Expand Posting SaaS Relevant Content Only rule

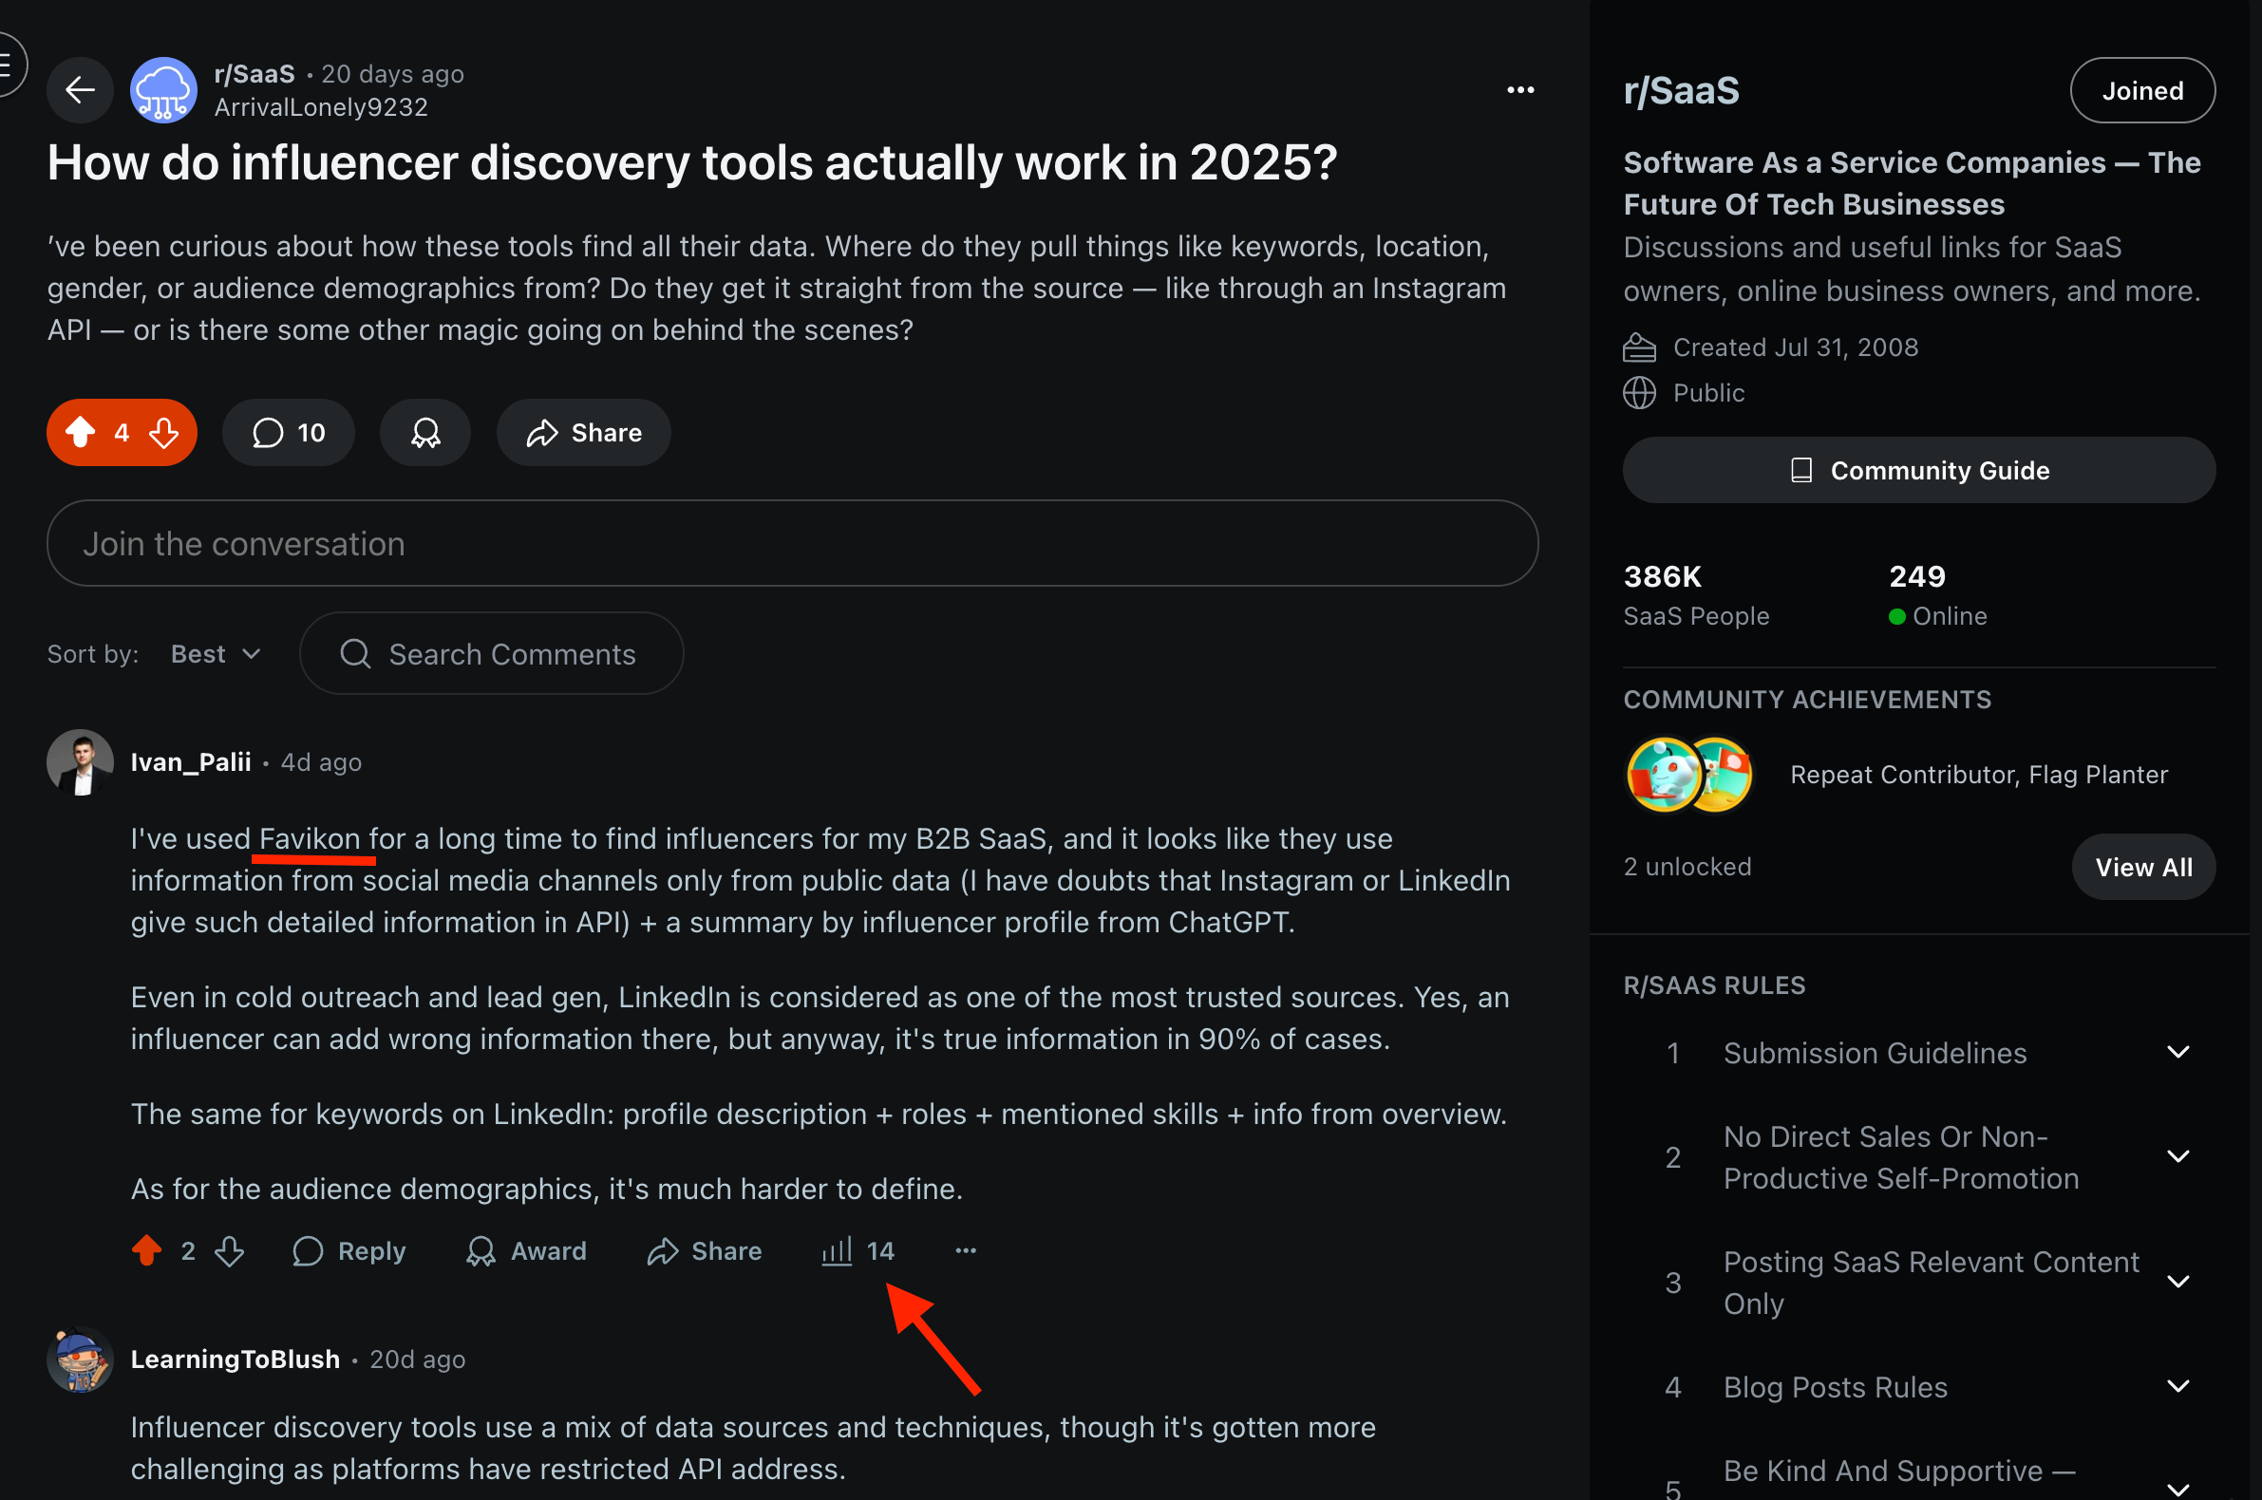[2177, 1282]
